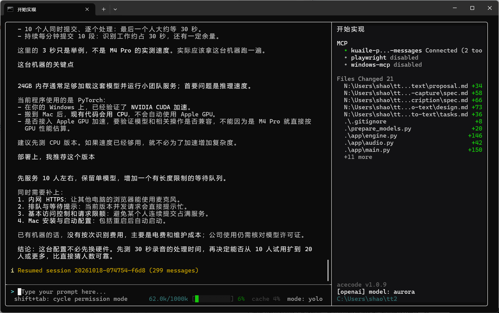Viewport: 499px width, 313px height.
Task: Maximize the terminal window
Action: 472,8
